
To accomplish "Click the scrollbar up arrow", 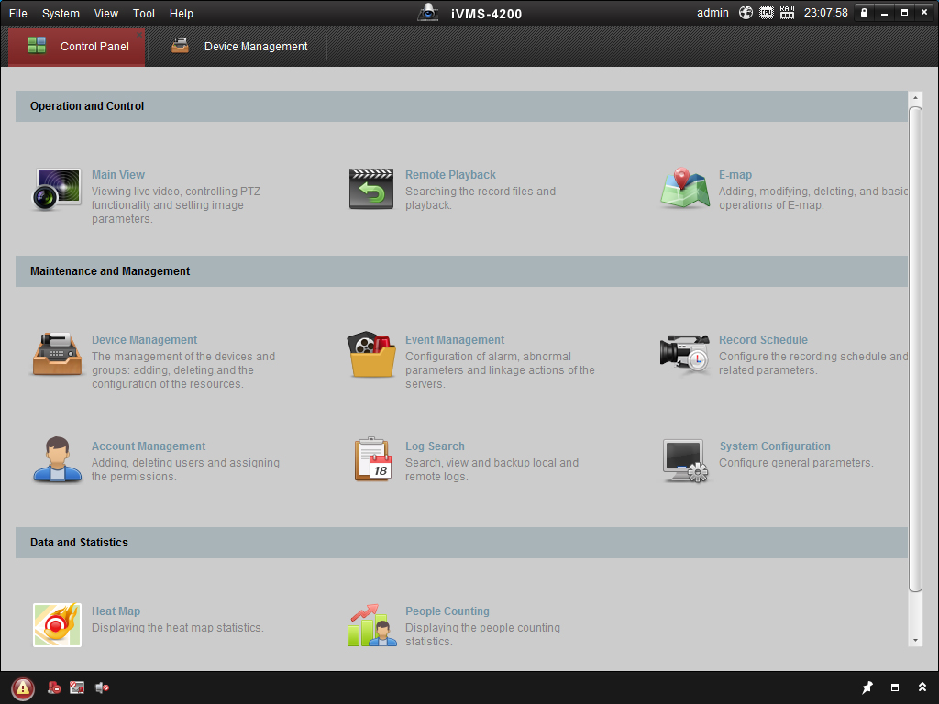I will (915, 97).
